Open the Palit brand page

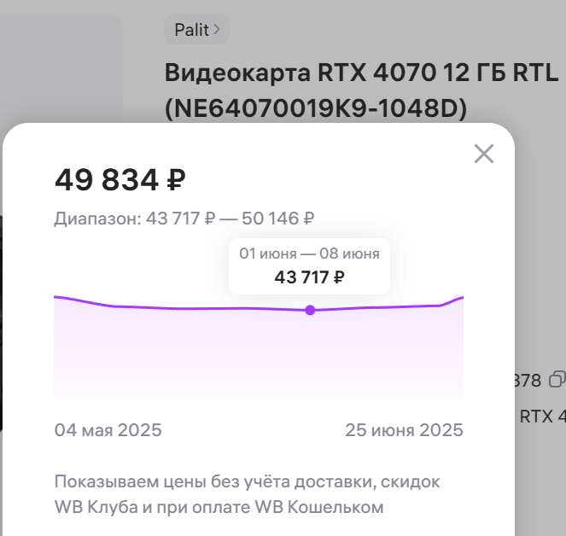tap(196, 29)
